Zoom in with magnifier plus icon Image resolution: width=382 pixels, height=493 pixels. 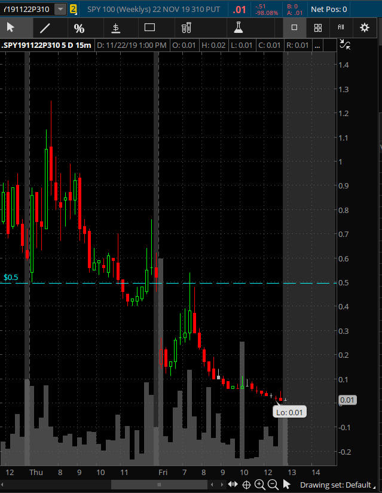pyautogui.click(x=260, y=485)
